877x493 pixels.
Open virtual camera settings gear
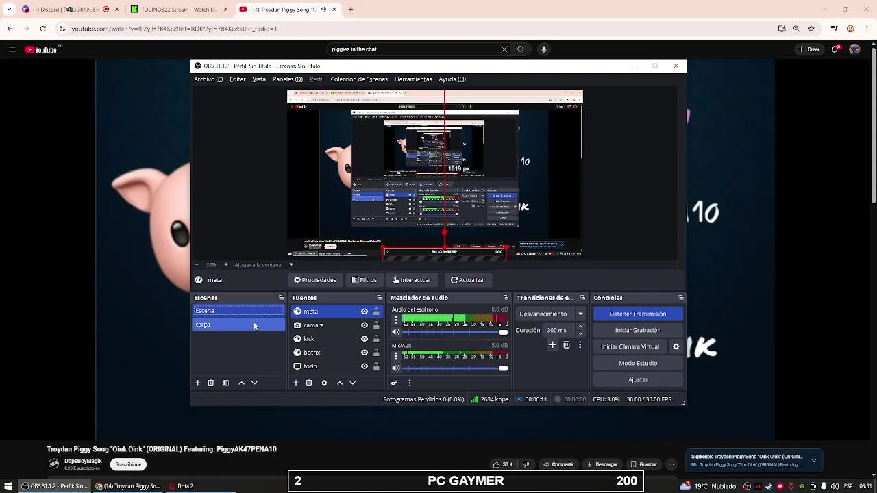pos(676,346)
